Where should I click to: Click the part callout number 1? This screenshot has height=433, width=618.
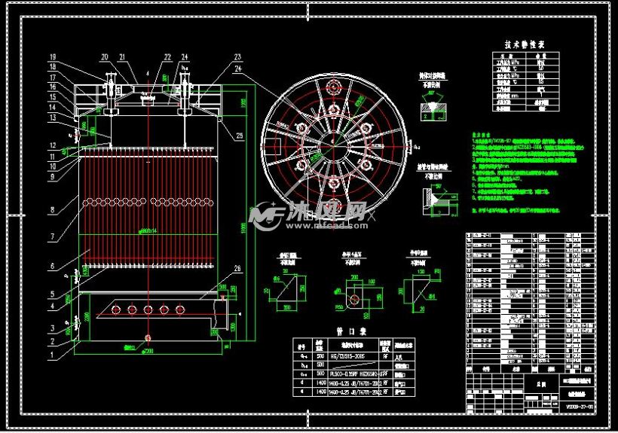click(x=52, y=355)
